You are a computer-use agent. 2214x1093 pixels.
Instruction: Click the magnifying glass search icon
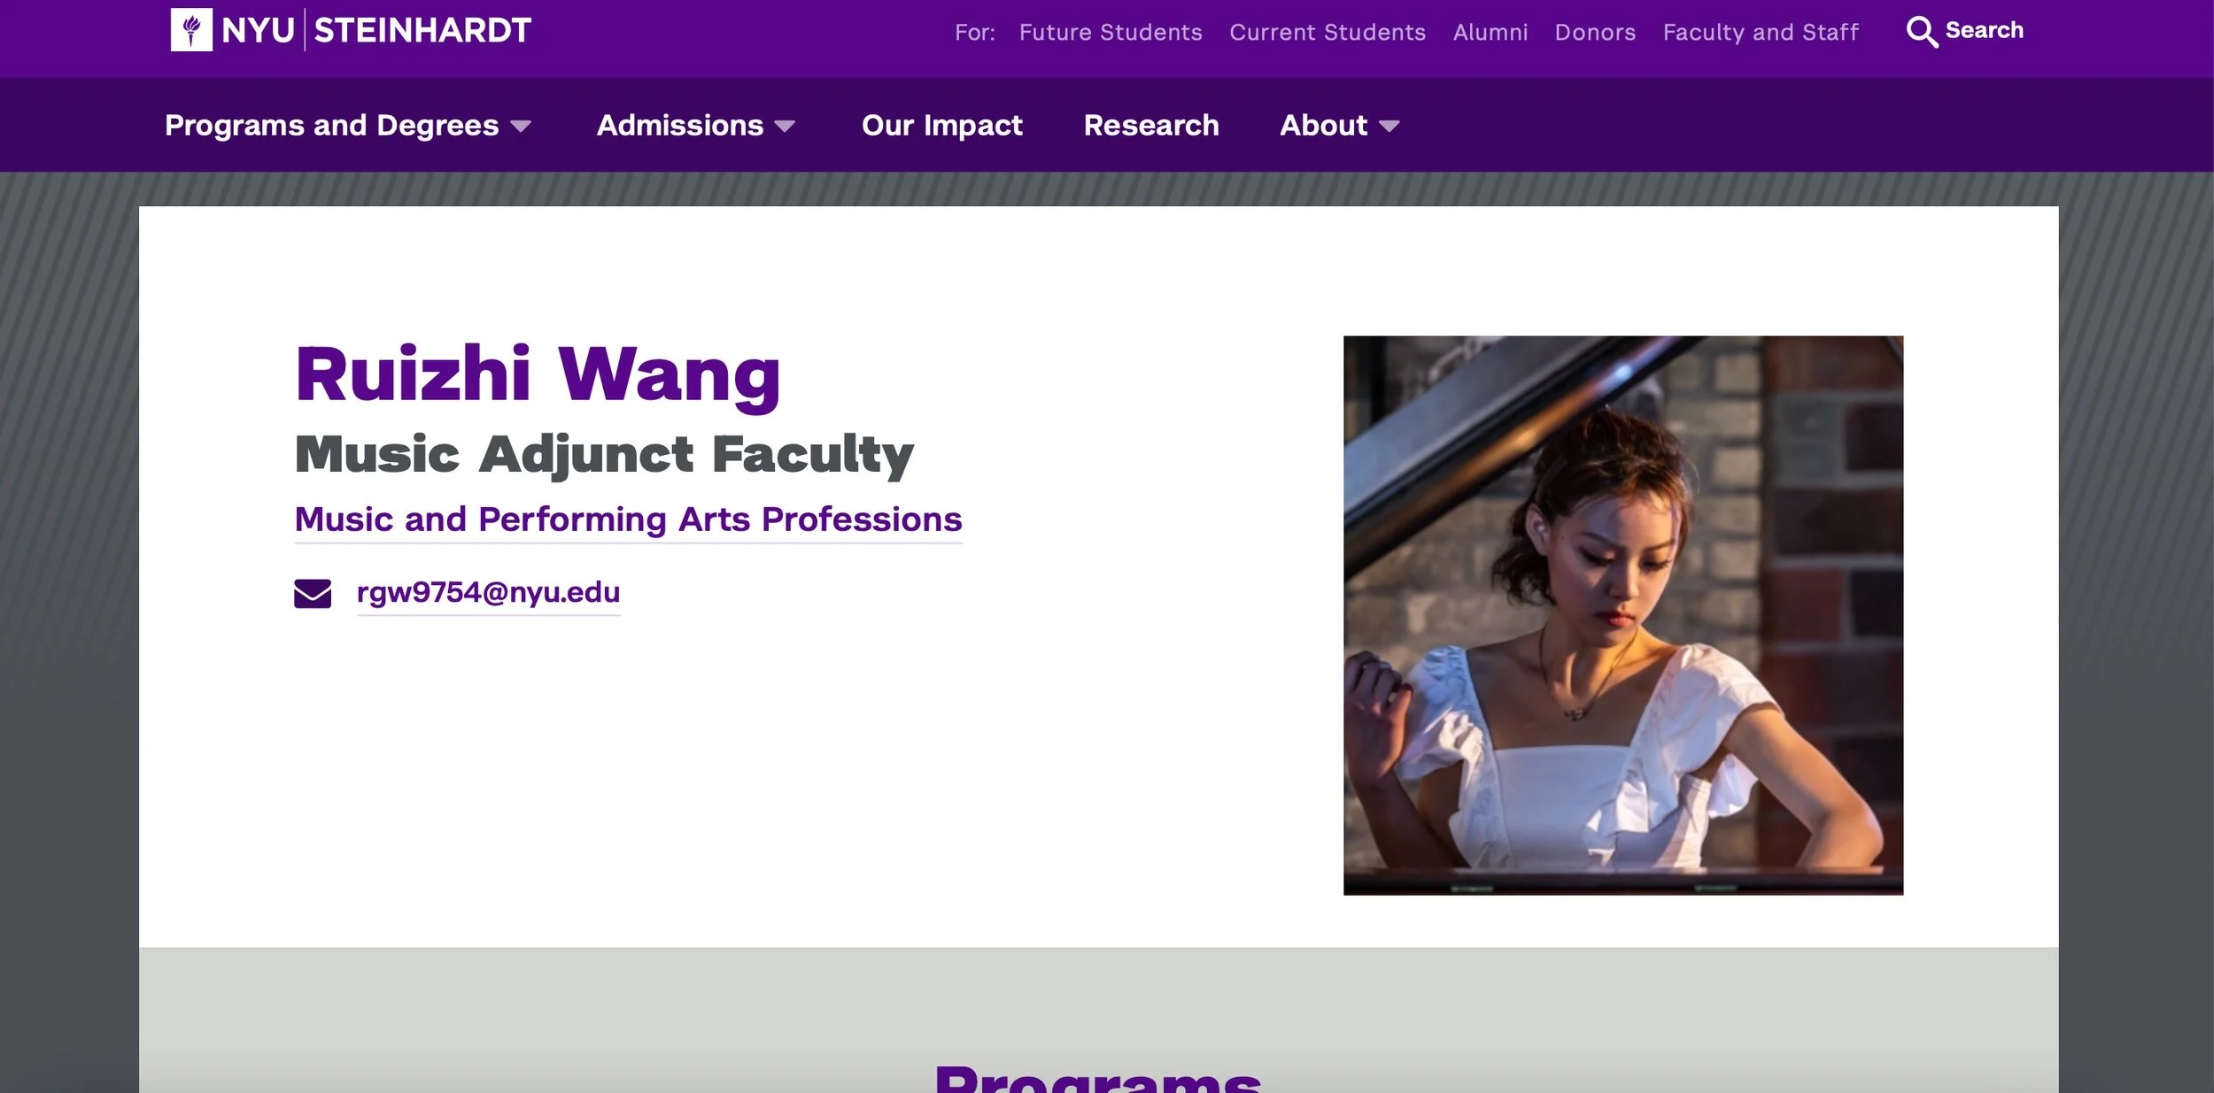(1921, 32)
